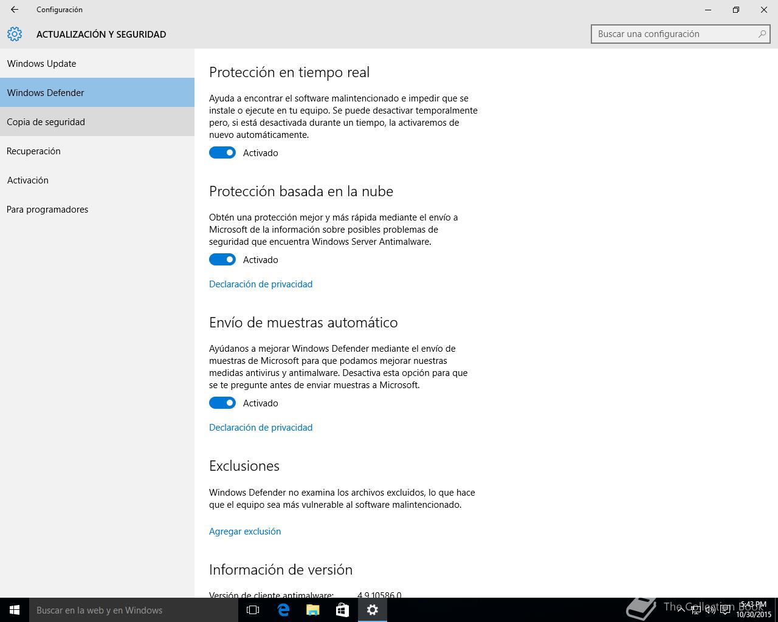Select the Settings gear on the taskbar
This screenshot has height=622, width=778.
[373, 610]
